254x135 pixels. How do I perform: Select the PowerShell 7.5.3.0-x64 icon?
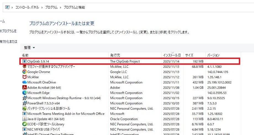[x=24, y=103]
